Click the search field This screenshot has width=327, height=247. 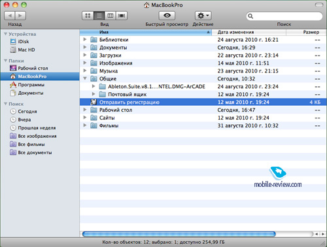point(284,16)
